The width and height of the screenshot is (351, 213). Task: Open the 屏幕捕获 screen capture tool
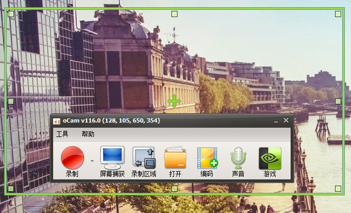[x=112, y=161]
